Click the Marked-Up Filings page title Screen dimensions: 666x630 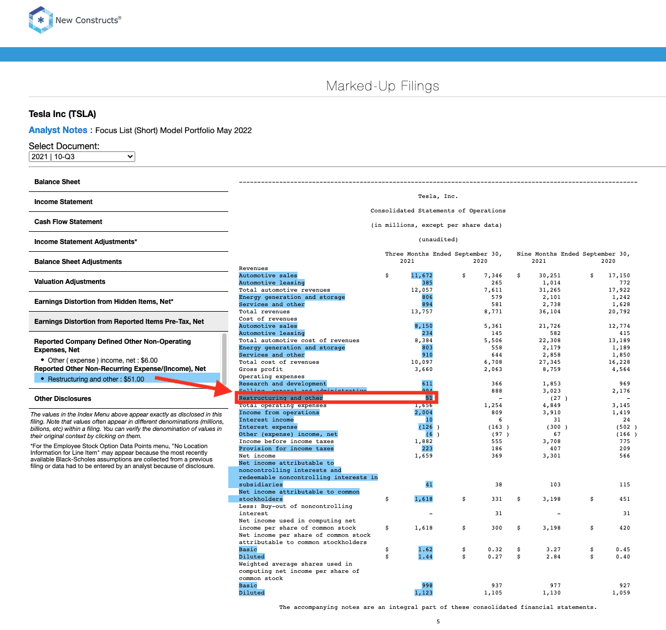tap(383, 86)
